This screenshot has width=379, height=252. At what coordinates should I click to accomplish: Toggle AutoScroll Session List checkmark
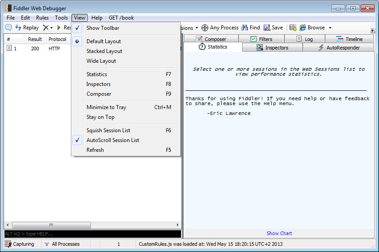point(77,140)
